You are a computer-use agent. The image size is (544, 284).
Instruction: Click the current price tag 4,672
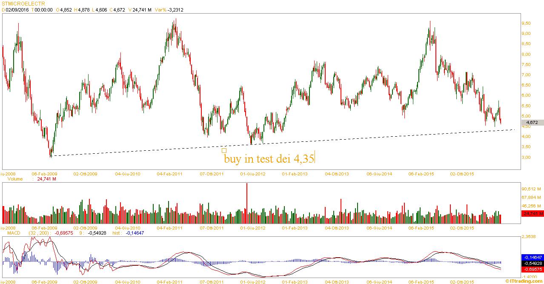click(532, 123)
